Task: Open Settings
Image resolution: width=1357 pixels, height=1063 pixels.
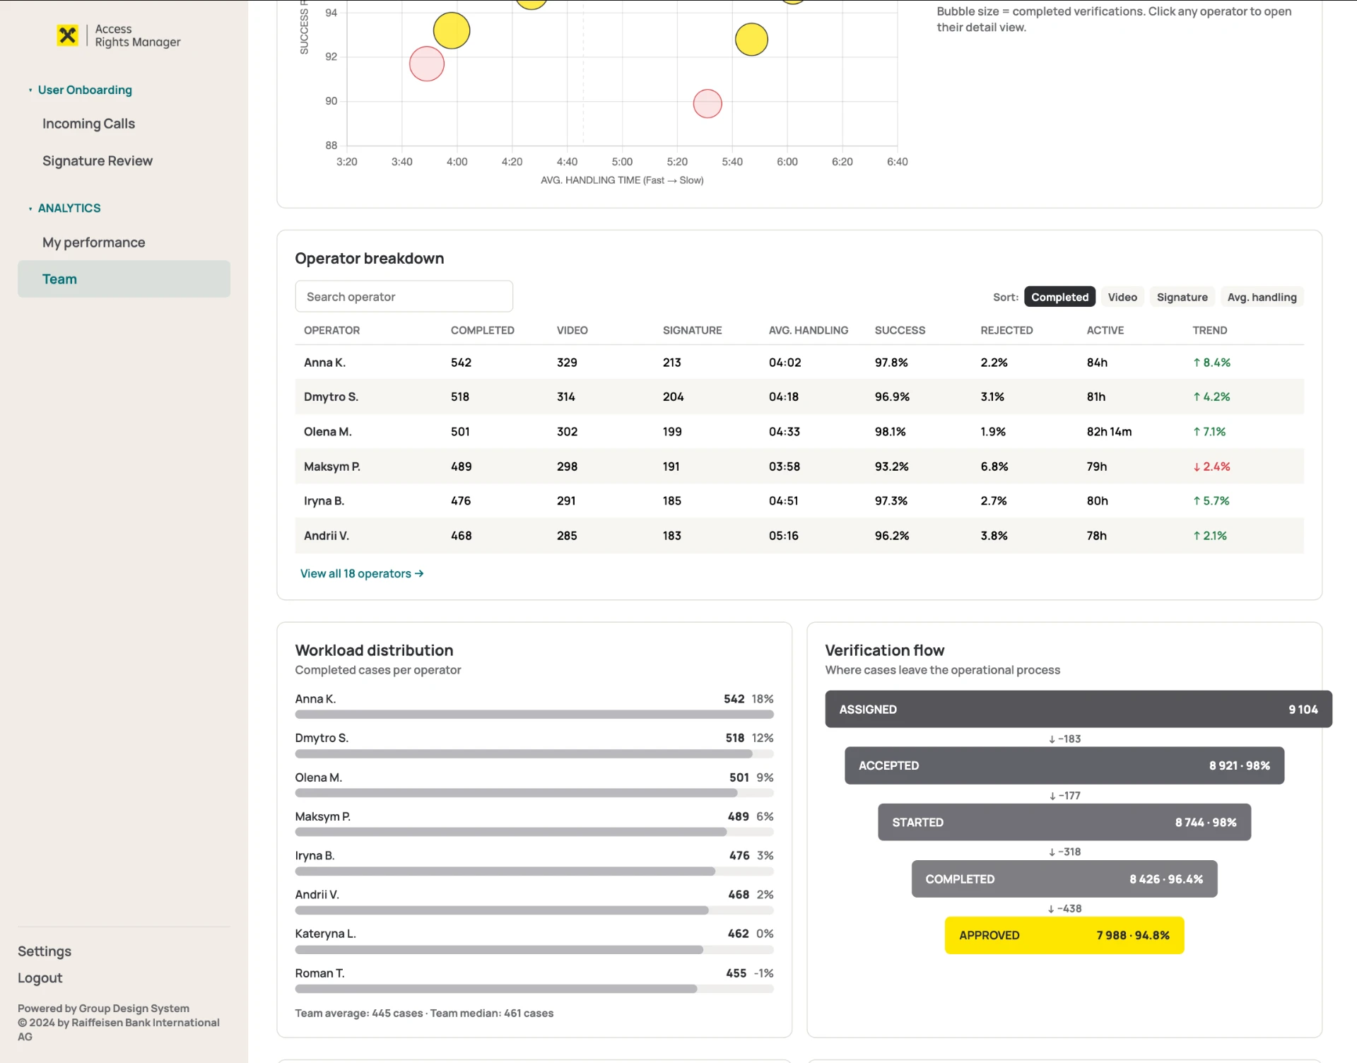Action: pos(45,951)
